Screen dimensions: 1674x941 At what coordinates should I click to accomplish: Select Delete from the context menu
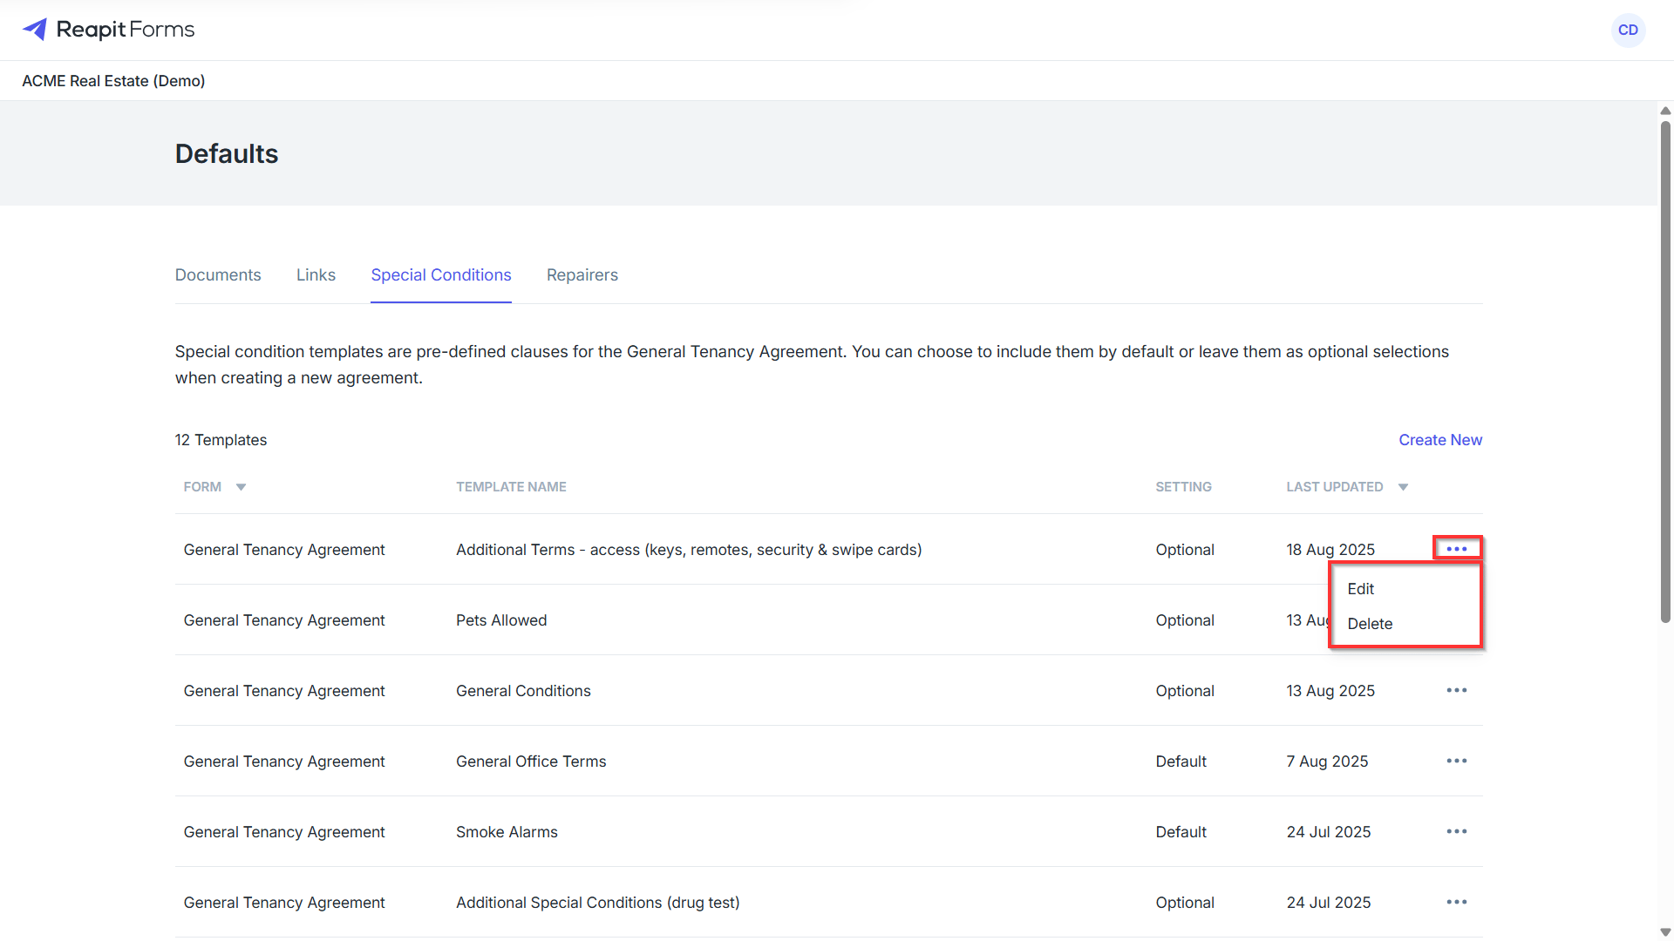[x=1370, y=624]
